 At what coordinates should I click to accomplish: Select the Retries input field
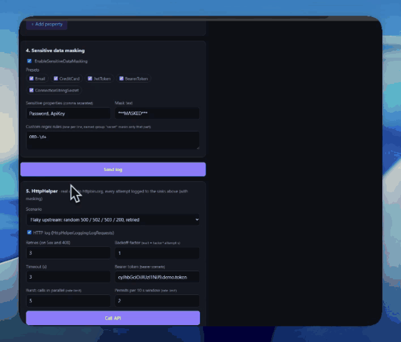point(68,253)
